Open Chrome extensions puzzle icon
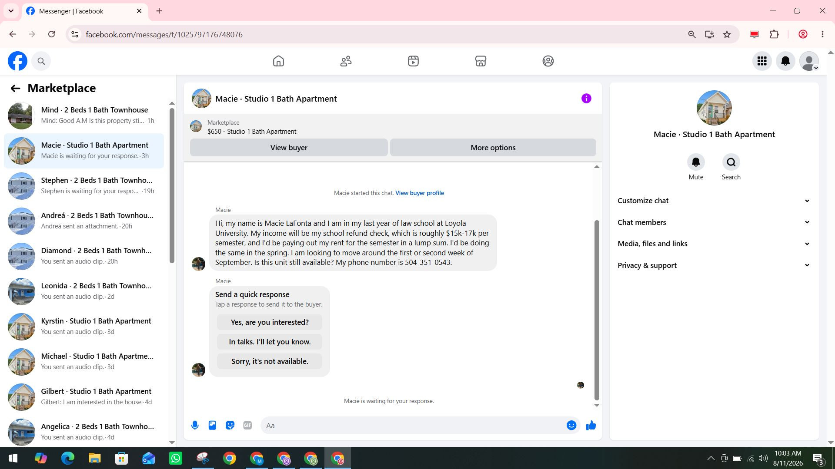The width and height of the screenshot is (835, 469). [774, 35]
